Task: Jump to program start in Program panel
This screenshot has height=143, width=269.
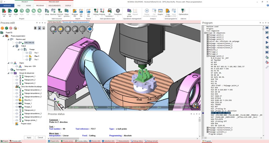Action: click(267, 28)
